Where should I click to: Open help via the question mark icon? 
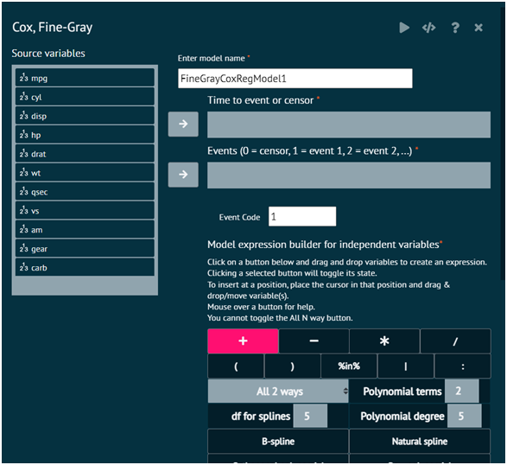455,28
